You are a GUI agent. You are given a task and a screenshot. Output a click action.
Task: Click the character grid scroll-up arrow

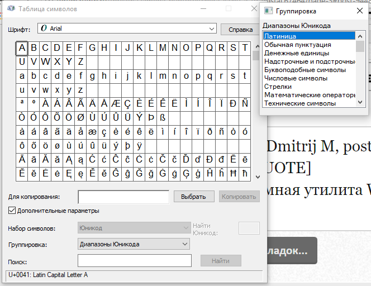click(258, 46)
